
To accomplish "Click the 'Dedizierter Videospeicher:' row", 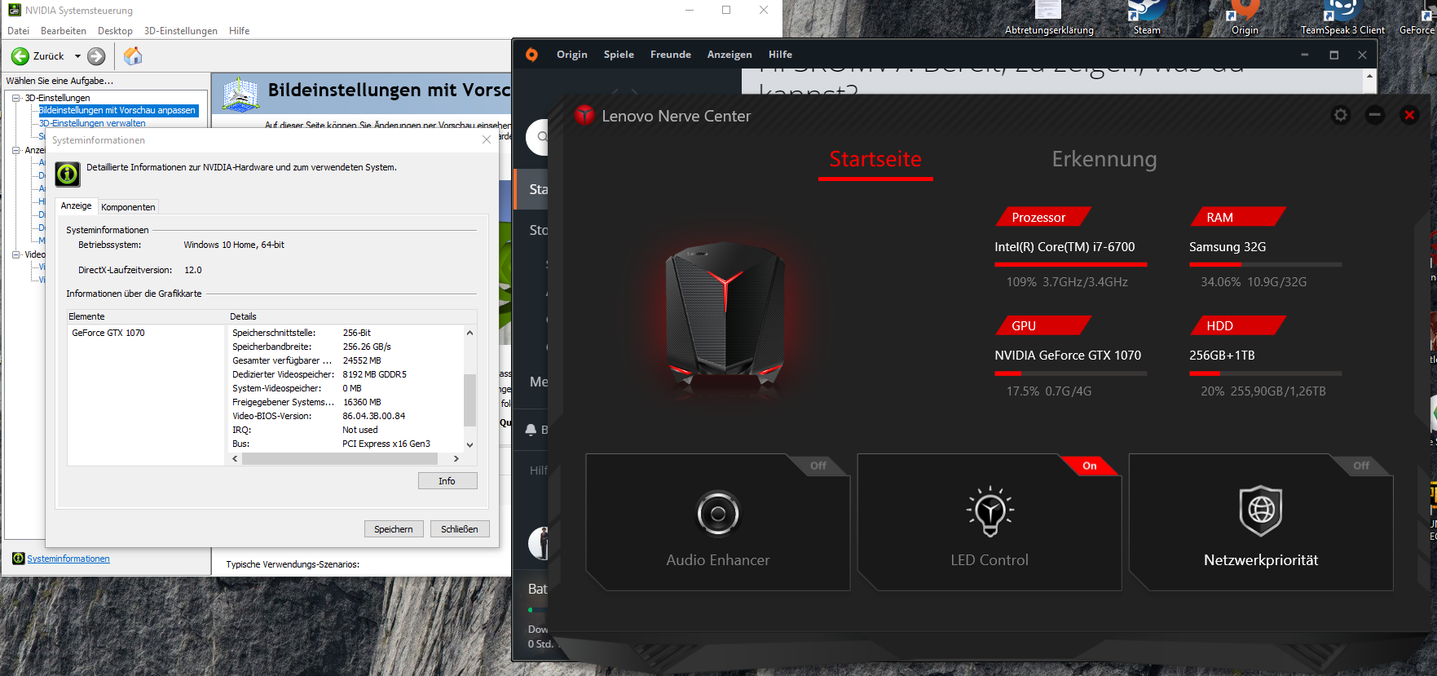I will [x=346, y=374].
